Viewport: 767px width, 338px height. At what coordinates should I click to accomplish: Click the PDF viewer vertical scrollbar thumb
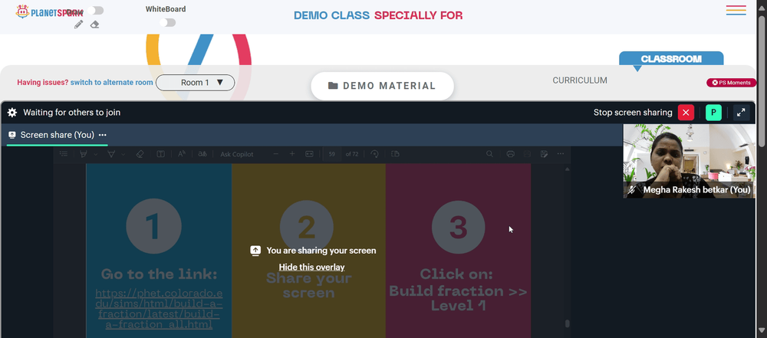point(567,323)
